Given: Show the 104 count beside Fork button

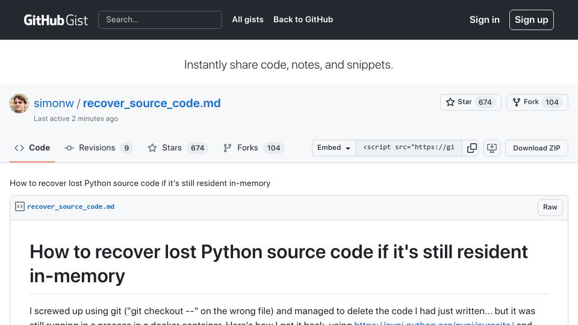Looking at the screenshot, I should click(x=552, y=102).
